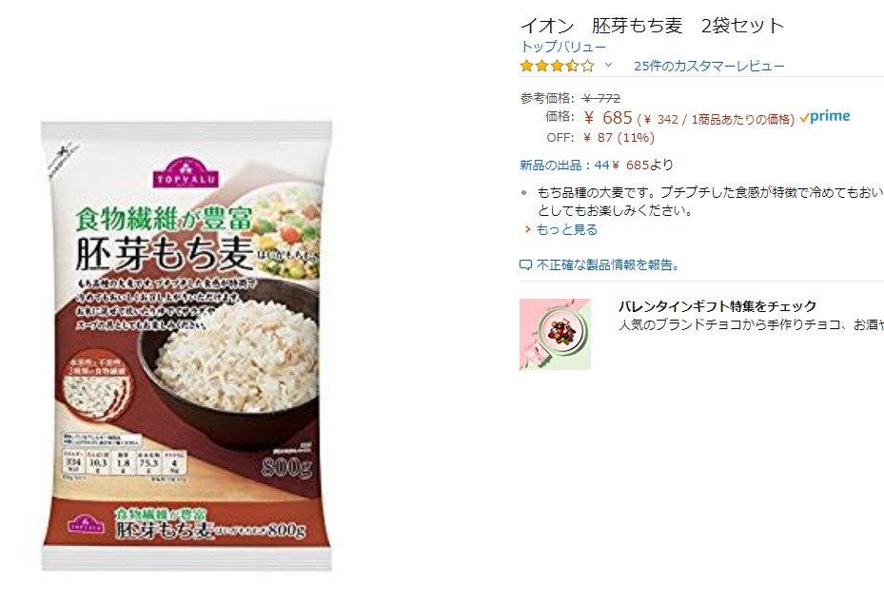Image resolution: width=884 pixels, height=605 pixels.
Task: Report inaccurate product info link
Action: pos(608,265)
